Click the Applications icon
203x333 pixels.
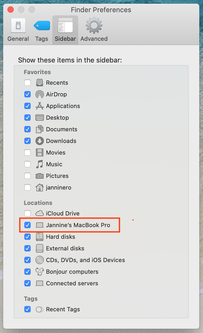[x=40, y=106]
